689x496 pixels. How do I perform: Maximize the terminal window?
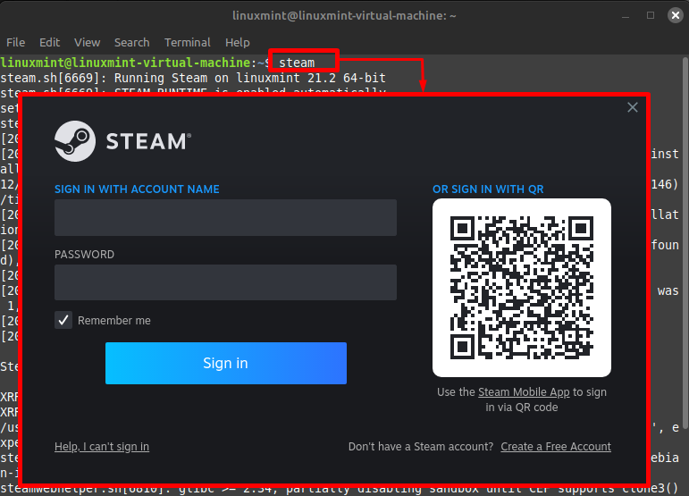click(650, 15)
